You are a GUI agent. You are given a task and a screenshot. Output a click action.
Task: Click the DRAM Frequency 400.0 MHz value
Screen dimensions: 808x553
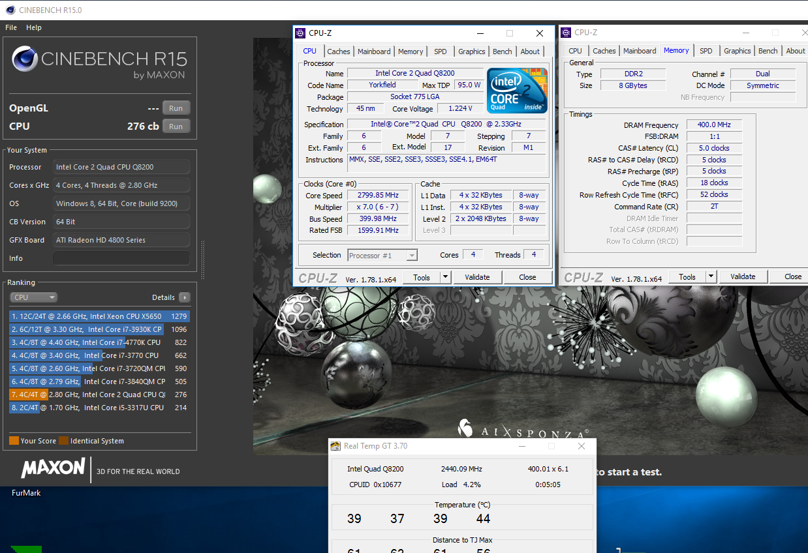(714, 125)
